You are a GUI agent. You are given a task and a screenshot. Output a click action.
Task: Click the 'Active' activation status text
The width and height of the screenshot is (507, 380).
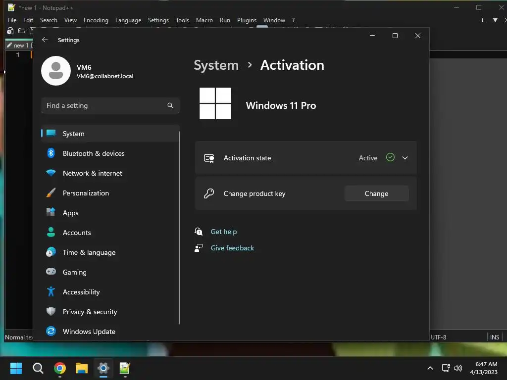pyautogui.click(x=368, y=158)
